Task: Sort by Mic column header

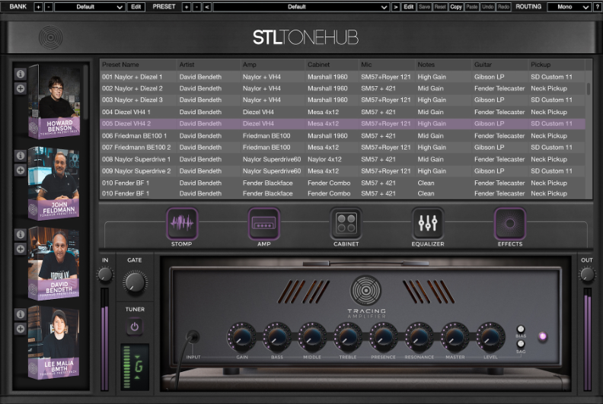Action: (387, 65)
